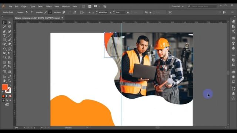Select the Pen tool
Viewport: 237px width, 133px height.
pyautogui.click(x=4, y=31)
